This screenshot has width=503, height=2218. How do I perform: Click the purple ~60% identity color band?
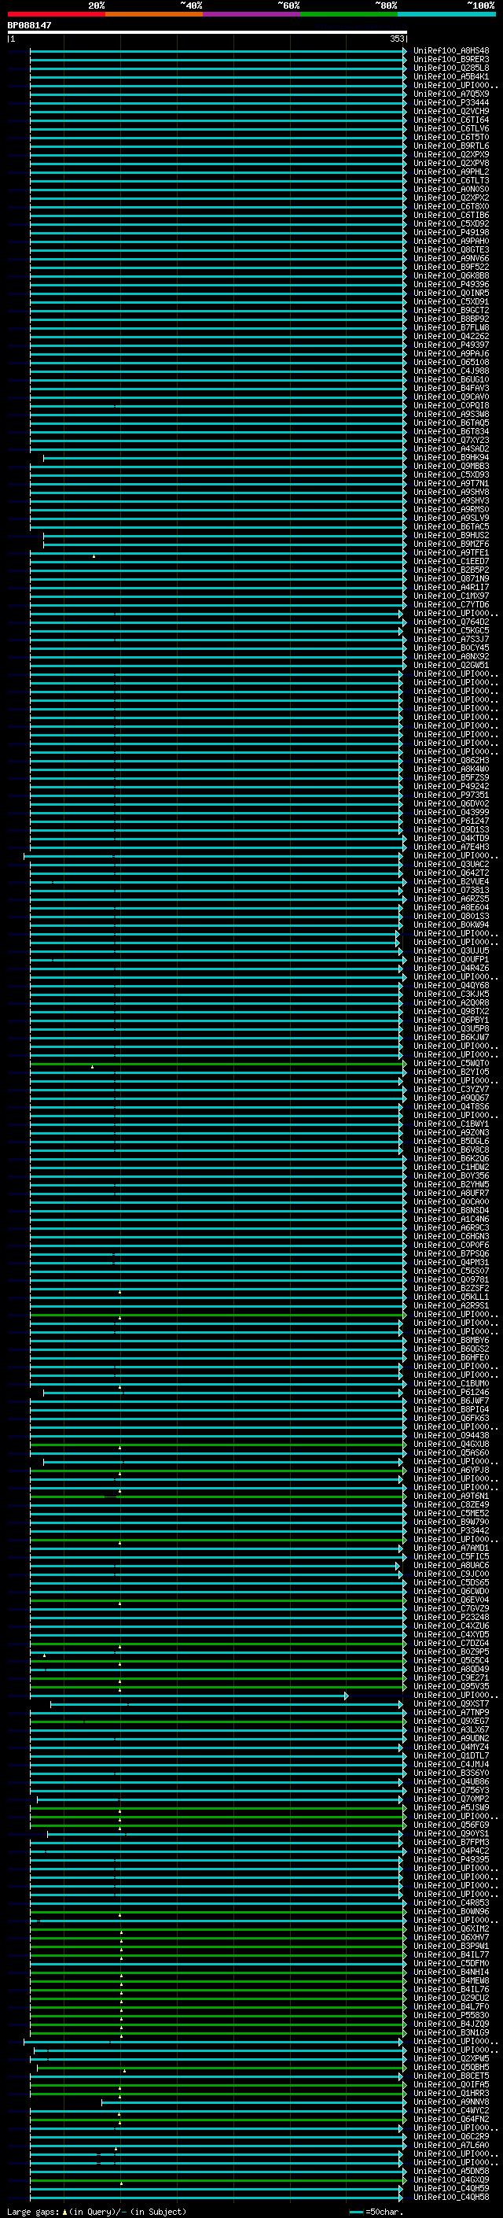click(252, 14)
